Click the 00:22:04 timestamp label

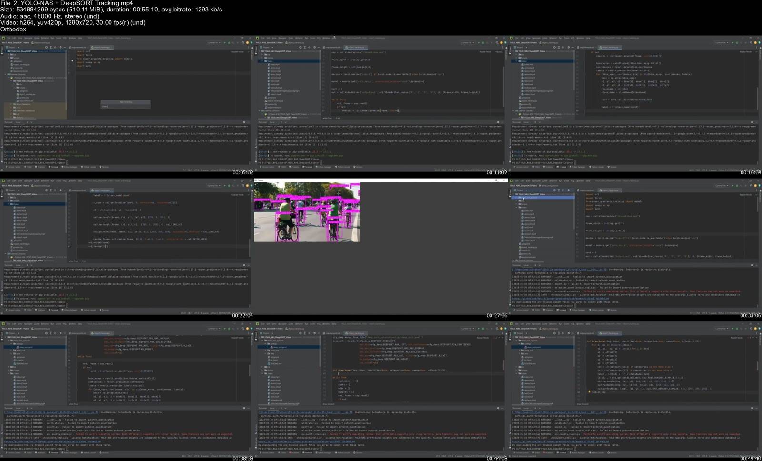pyautogui.click(x=243, y=315)
